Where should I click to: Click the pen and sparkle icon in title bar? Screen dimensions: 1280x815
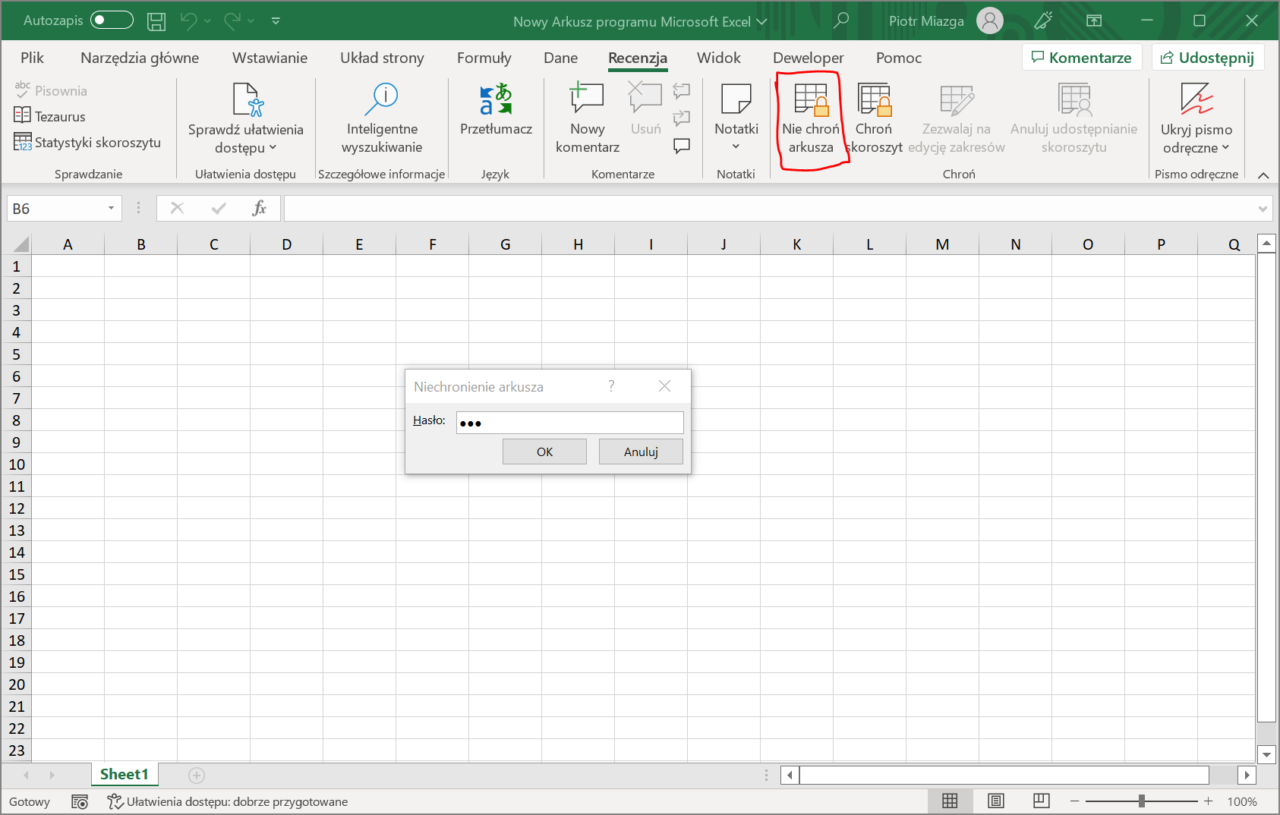tap(1044, 20)
